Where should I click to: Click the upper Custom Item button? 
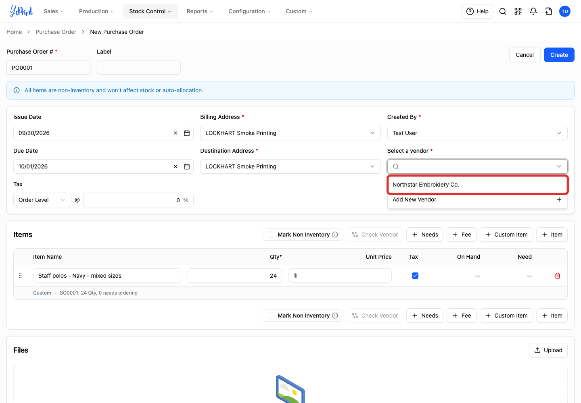click(506, 235)
